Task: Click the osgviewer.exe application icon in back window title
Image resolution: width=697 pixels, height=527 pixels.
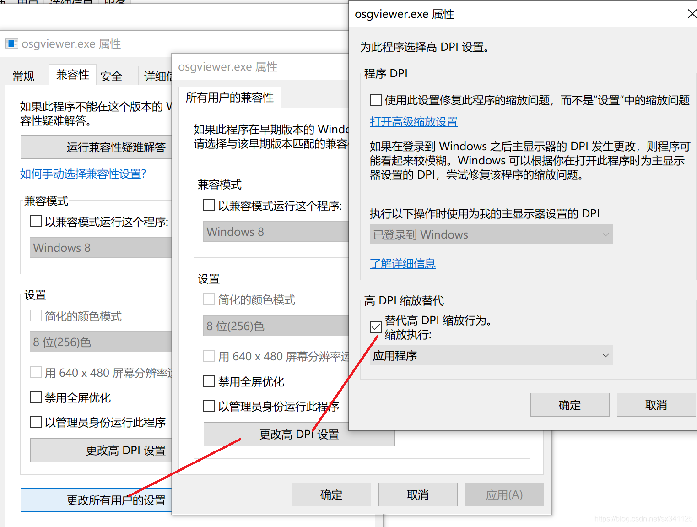Action: tap(11, 43)
